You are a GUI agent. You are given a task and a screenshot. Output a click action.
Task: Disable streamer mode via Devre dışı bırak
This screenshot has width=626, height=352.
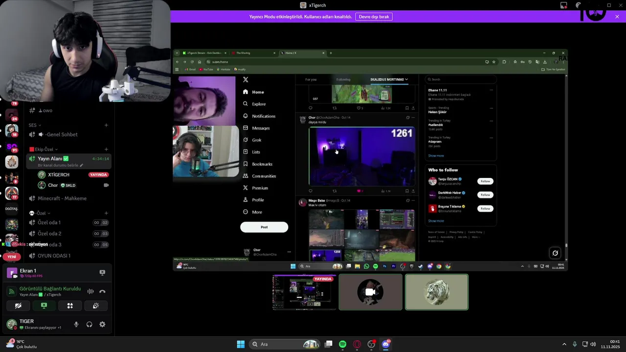(374, 17)
